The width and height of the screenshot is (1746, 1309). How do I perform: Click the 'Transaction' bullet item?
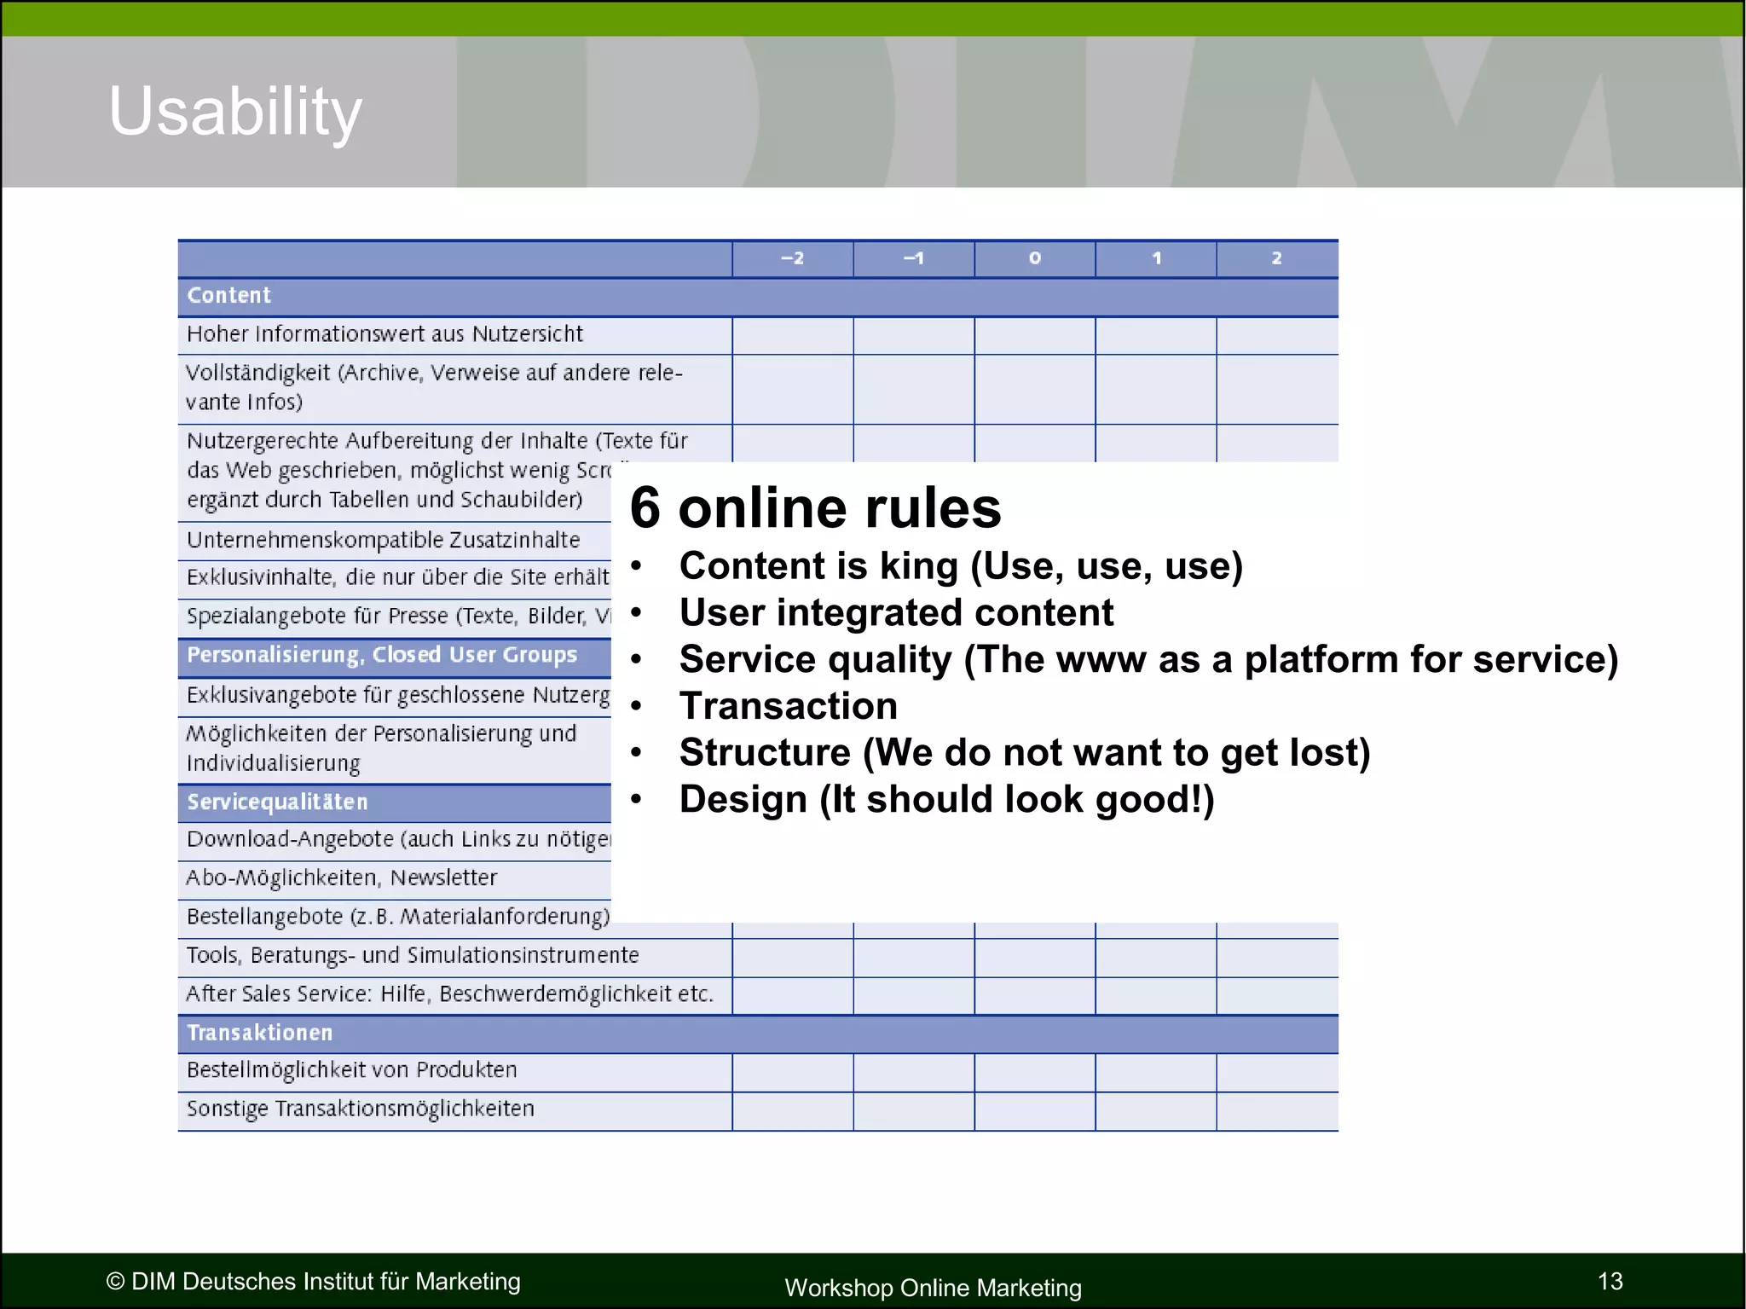788,706
